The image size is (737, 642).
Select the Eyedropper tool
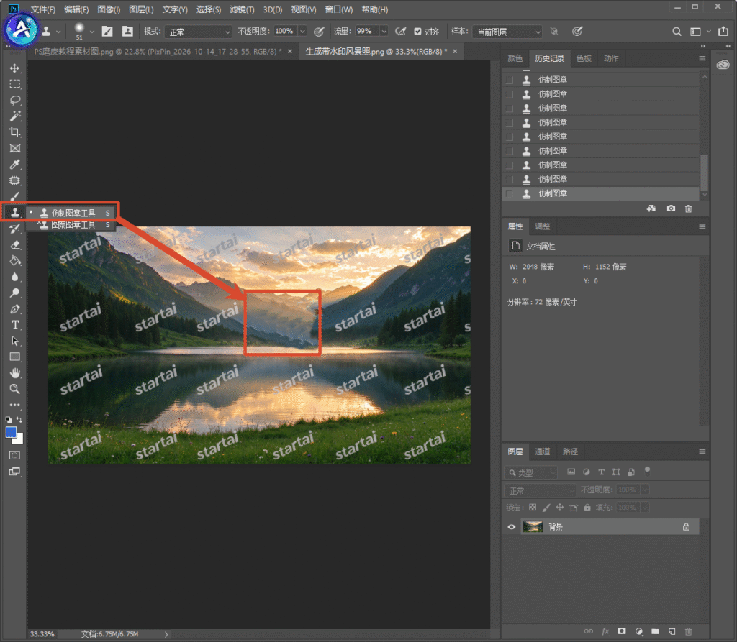click(x=14, y=165)
